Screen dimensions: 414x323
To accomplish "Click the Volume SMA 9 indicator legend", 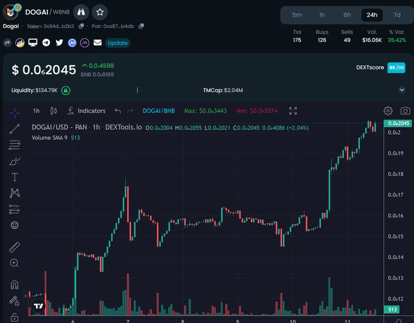I will pyautogui.click(x=55, y=138).
